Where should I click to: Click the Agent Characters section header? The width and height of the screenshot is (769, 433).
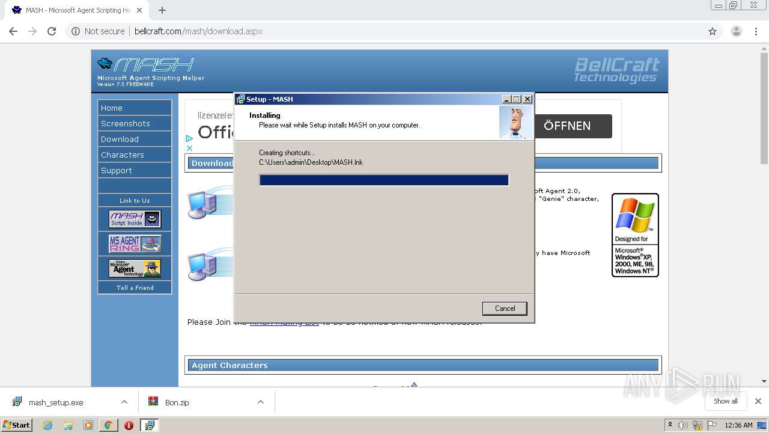coord(424,365)
